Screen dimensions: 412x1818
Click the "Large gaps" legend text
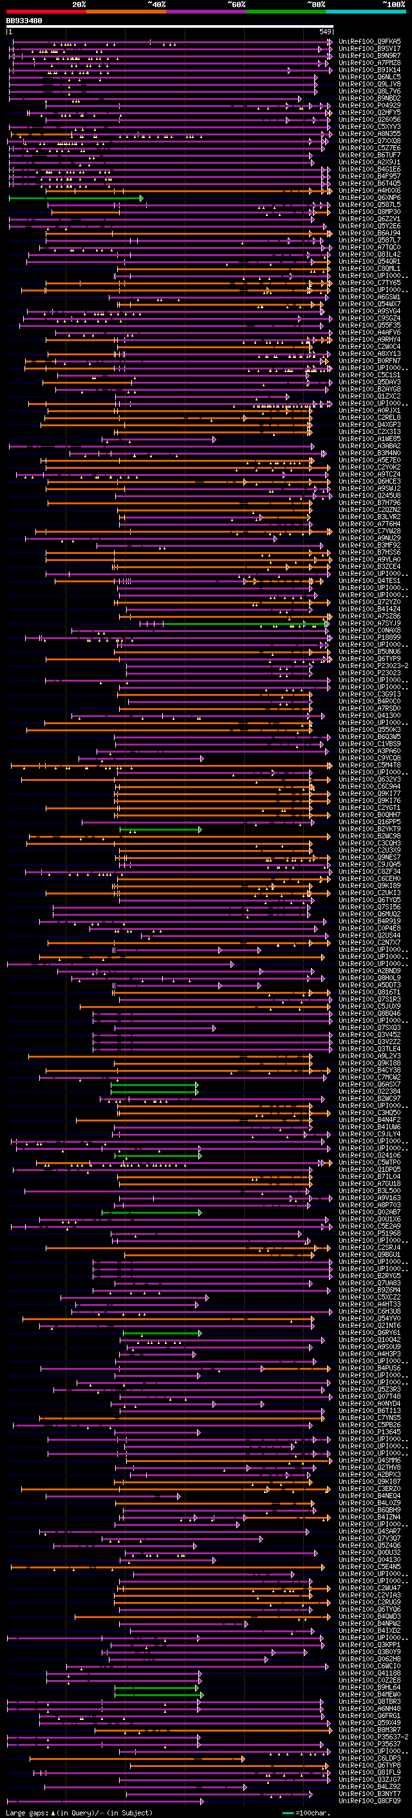point(27,1812)
